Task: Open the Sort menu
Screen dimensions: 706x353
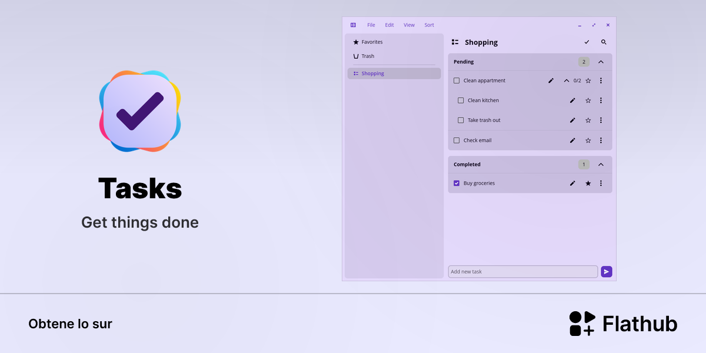Action: click(429, 25)
